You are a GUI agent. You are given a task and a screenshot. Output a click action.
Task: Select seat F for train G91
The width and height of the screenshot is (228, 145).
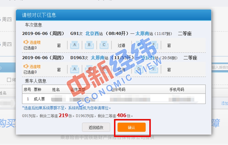pyautogui.click(x=154, y=45)
